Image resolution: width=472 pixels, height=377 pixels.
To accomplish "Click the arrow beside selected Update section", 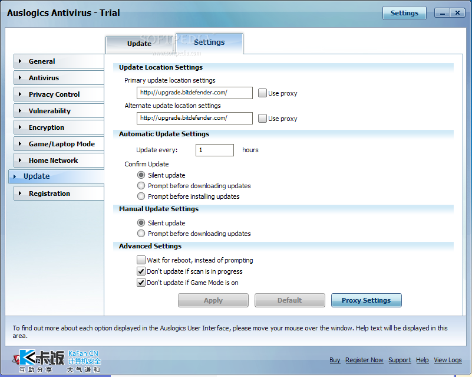I will pyautogui.click(x=15, y=176).
